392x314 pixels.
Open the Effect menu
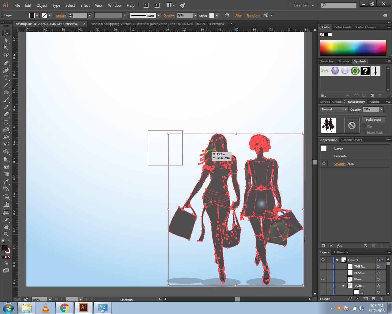click(x=85, y=6)
